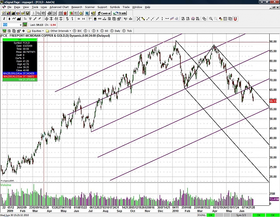Select the IDC symbol shortcut
Viewport: 280px width, 217px height.
(x=78, y=31)
